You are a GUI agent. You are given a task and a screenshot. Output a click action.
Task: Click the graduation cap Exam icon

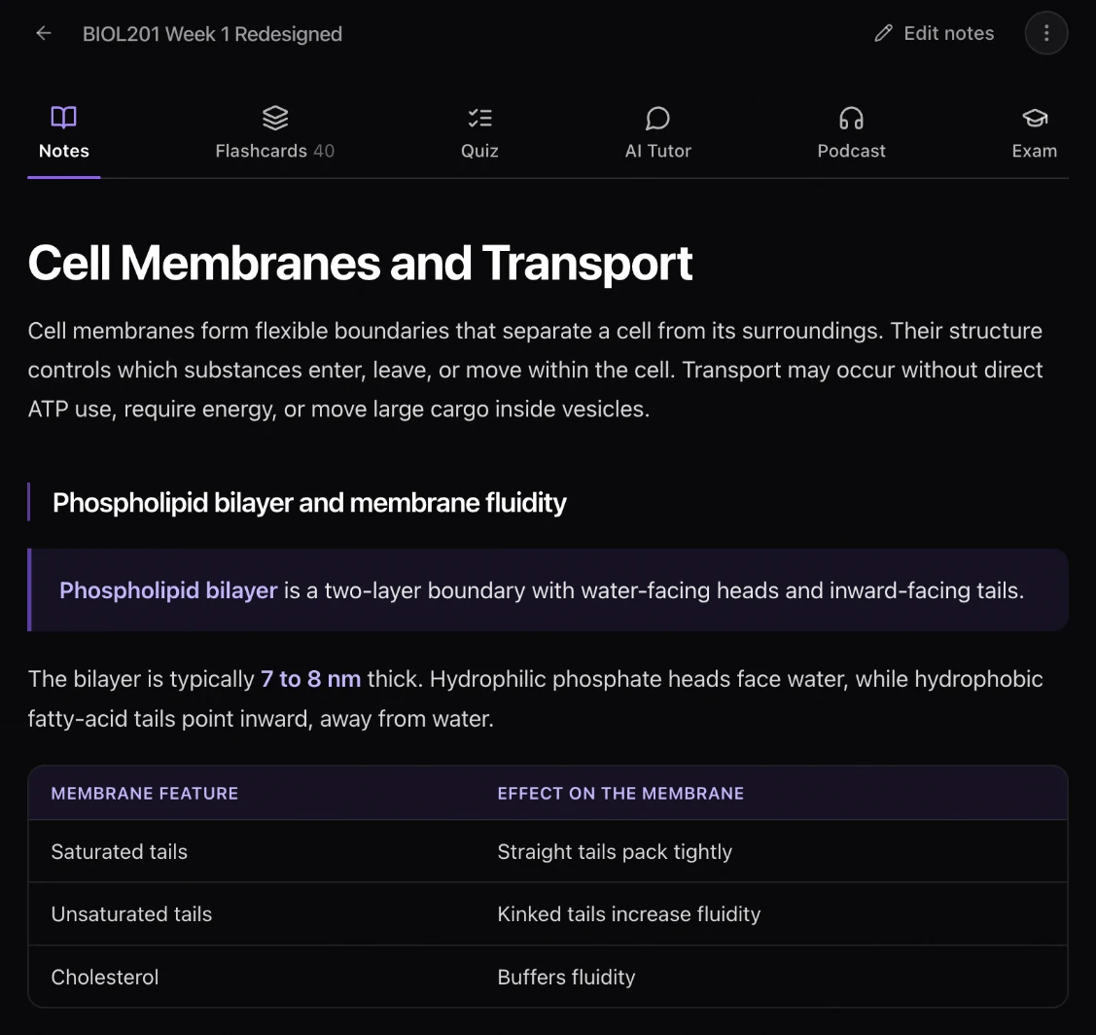[x=1035, y=118]
